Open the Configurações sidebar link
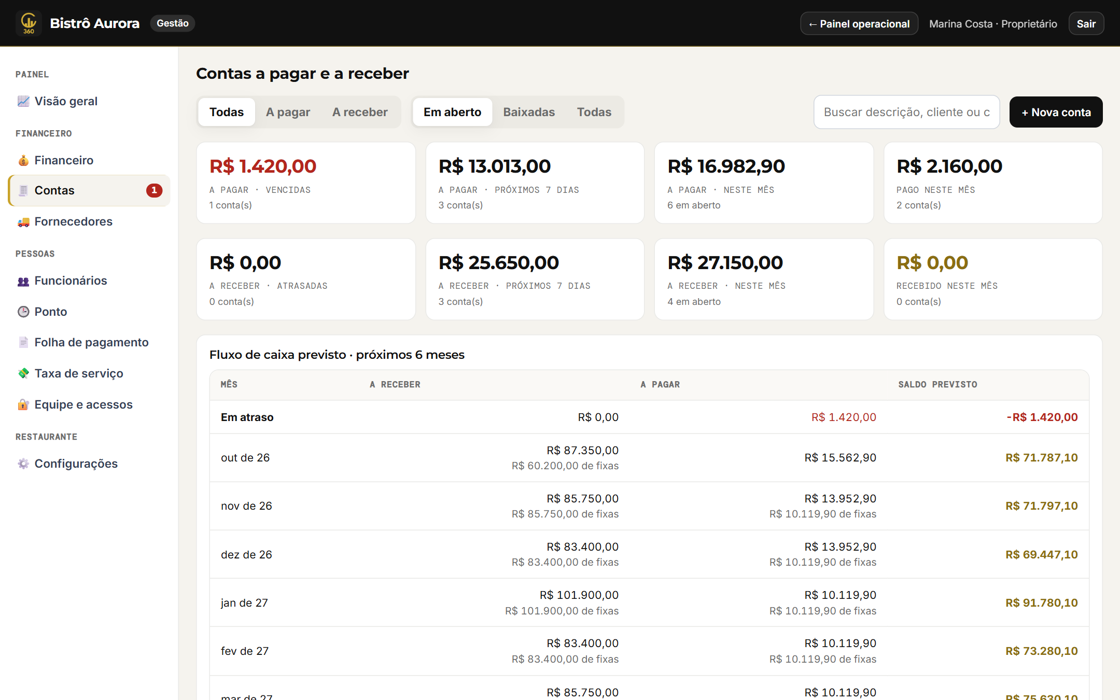1120x700 pixels. tap(89, 464)
